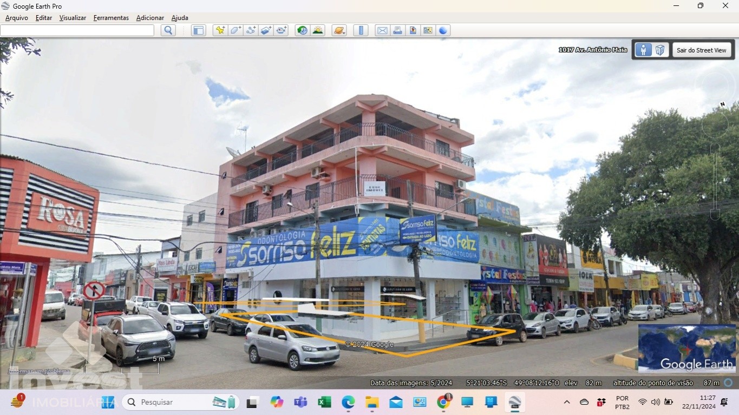Screen dimensions: 739x415
Task: Open Wi-Fi network tray icon
Action: [643, 402]
